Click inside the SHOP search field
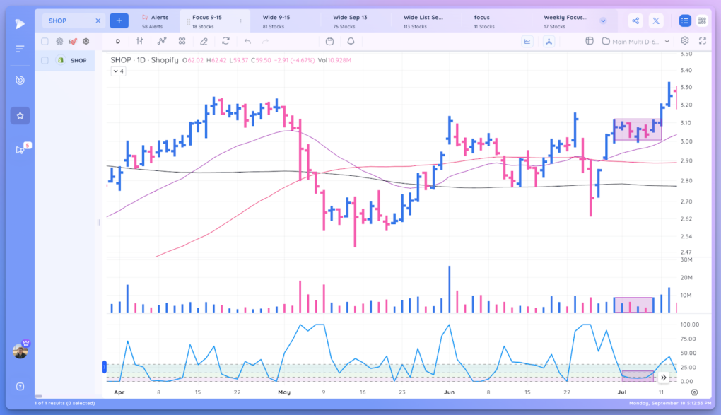Viewport: 721px width, 415px height. [67, 21]
